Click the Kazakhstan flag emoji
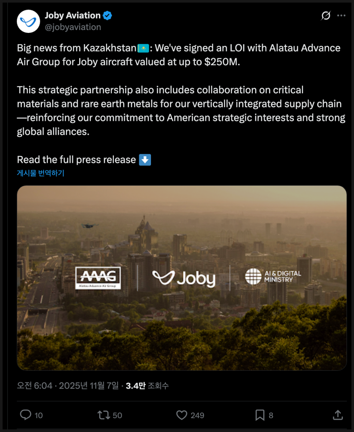Screen dimensions: 354x432 point(143,48)
